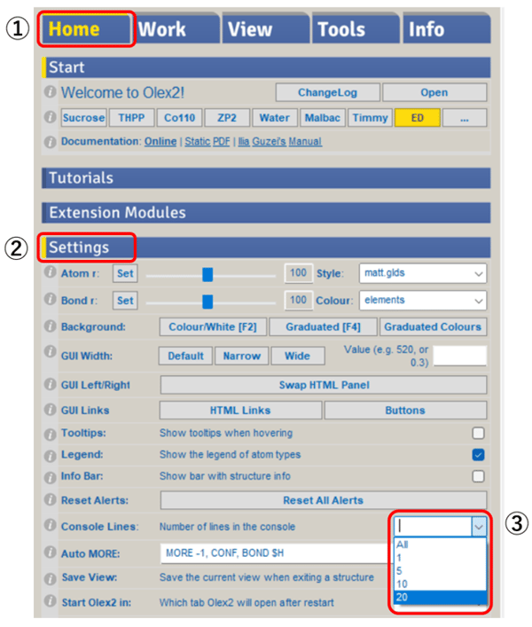The image size is (532, 627).
Task: Click info icon next to Console Lines
Action: tap(50, 525)
